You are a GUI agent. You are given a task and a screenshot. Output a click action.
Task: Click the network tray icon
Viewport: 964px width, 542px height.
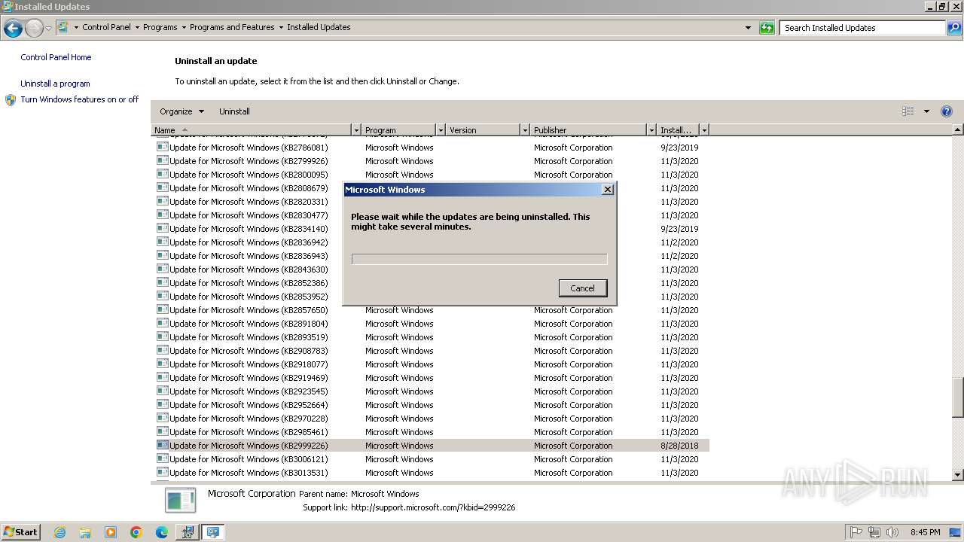(x=874, y=532)
